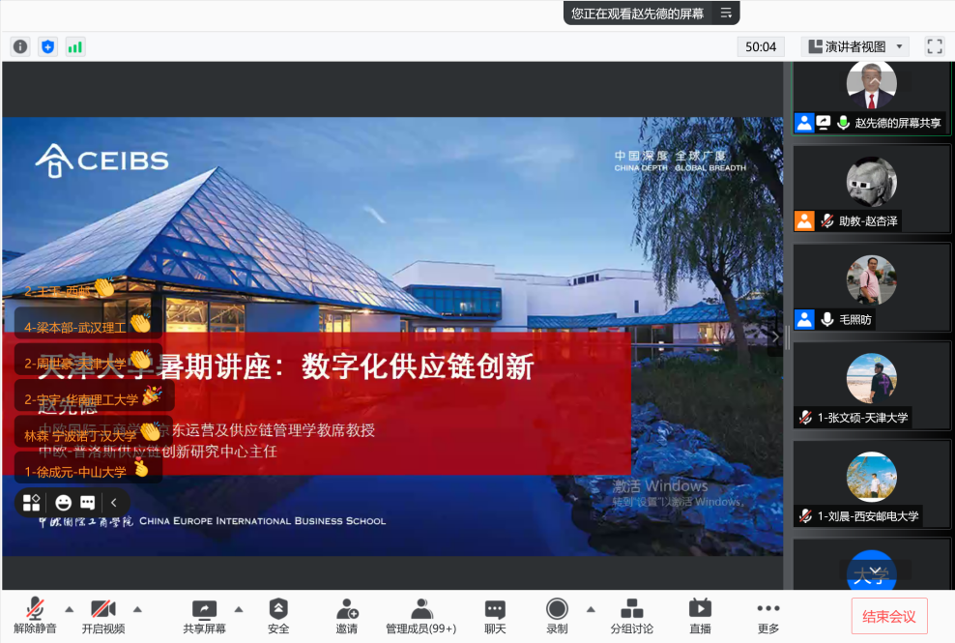955x643 pixels.
Task: Open the meeting info icon
Action: click(x=20, y=46)
